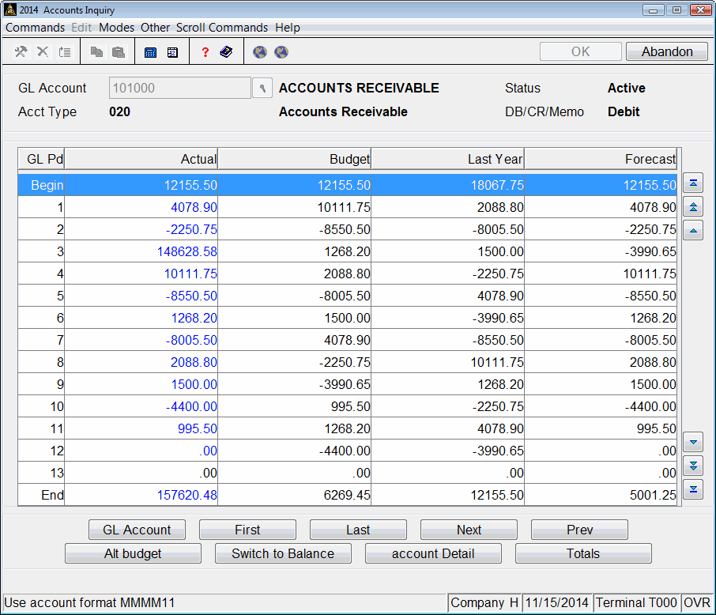716x615 pixels.
Task: Click End Actual total 157620.48
Action: click(187, 495)
